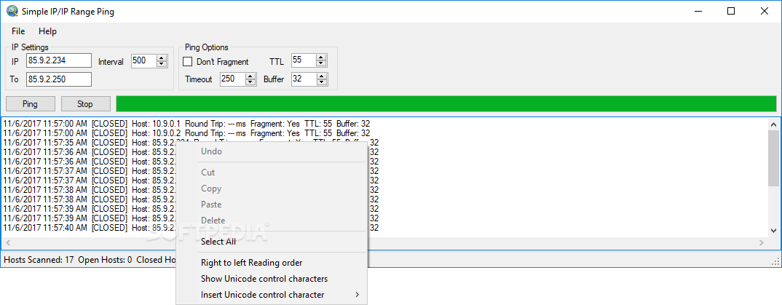The width and height of the screenshot is (782, 305).
Task: Click the app icon in the title bar
Action: [12, 11]
